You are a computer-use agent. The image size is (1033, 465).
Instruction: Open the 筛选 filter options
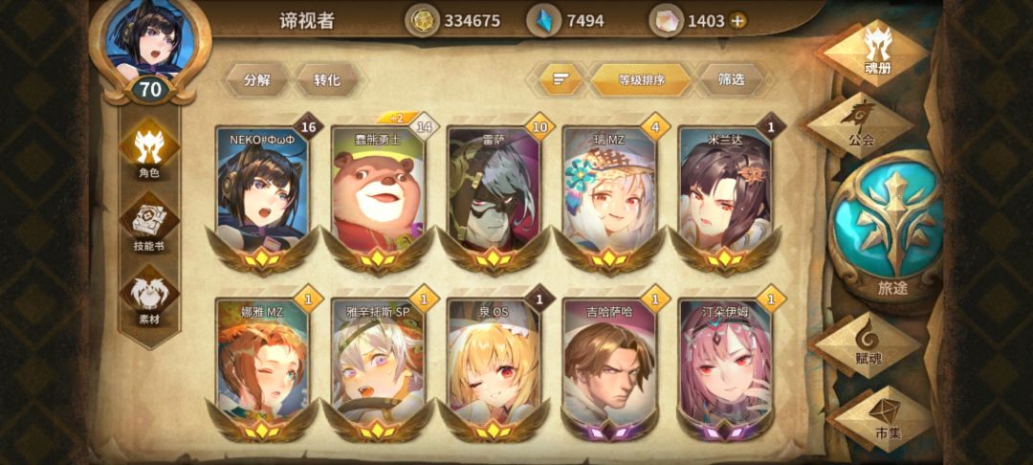(x=732, y=79)
